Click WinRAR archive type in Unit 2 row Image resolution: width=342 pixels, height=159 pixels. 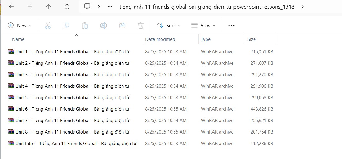click(217, 63)
